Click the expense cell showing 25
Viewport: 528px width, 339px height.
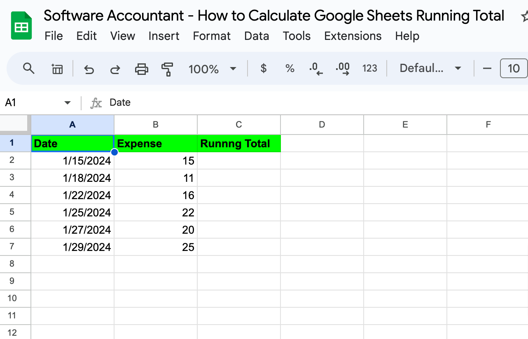coord(156,247)
